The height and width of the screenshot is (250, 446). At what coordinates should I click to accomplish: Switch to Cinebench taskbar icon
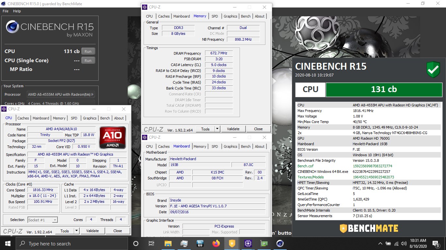tap(280, 243)
